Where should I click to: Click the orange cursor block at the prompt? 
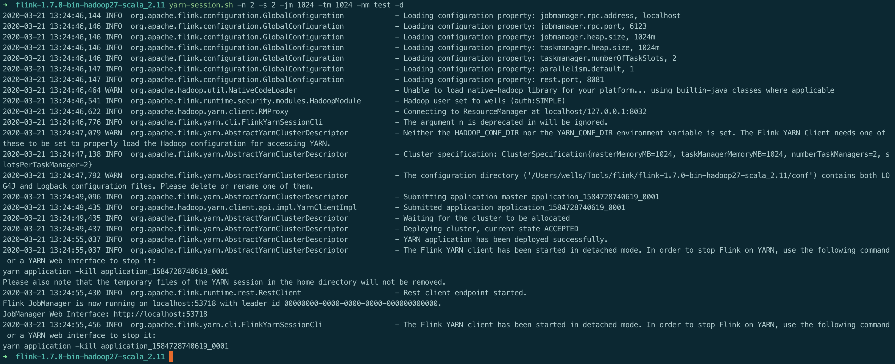pos(171,357)
